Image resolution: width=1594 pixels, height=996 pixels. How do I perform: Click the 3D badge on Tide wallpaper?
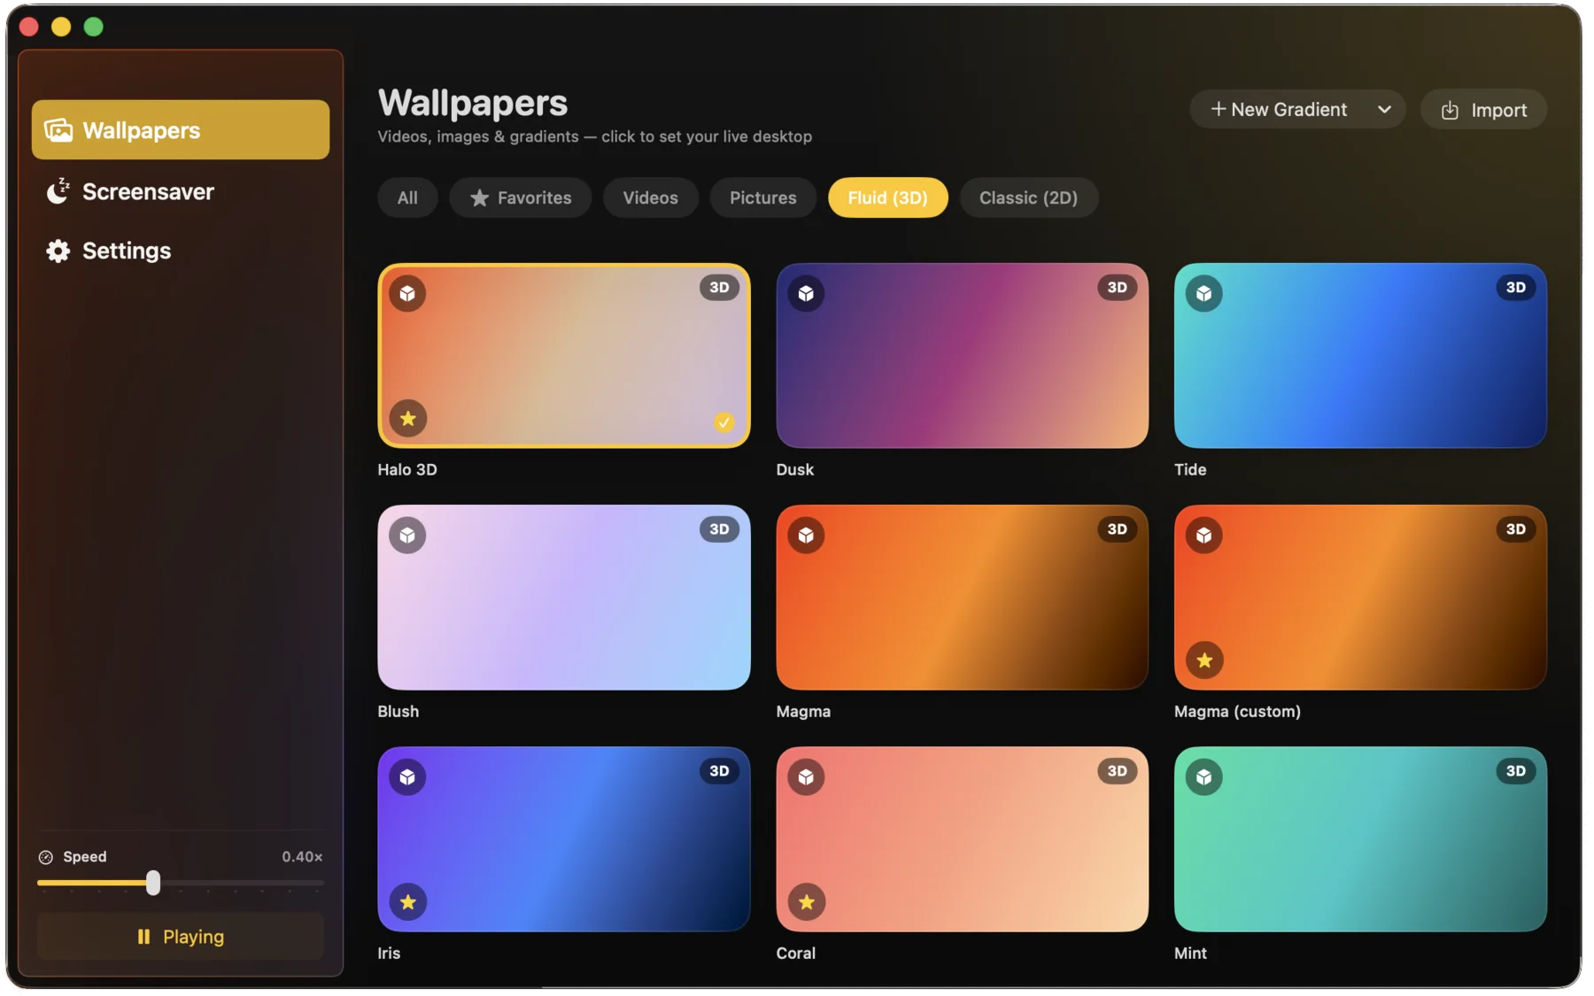pyautogui.click(x=1515, y=288)
